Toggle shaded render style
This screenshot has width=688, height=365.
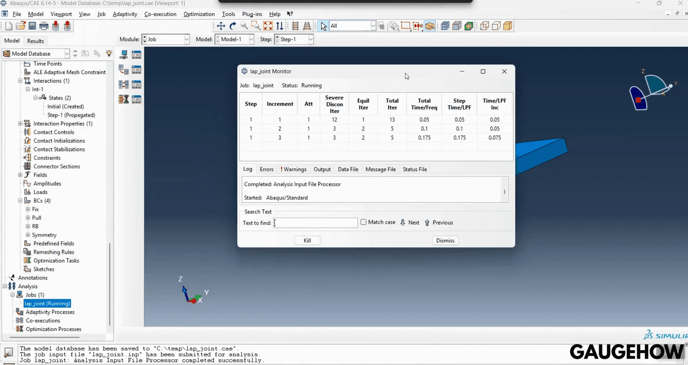pyautogui.click(x=508, y=26)
